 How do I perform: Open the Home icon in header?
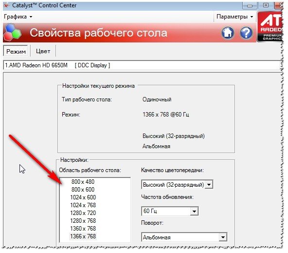coord(228,33)
